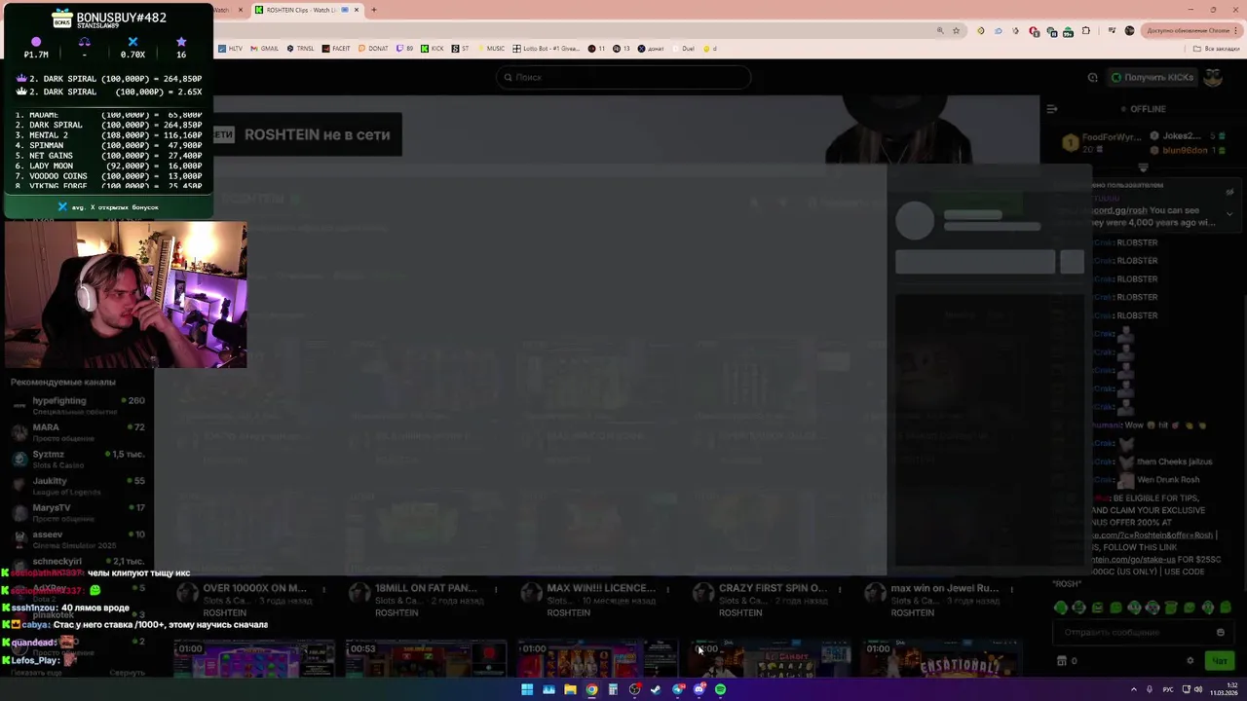Pick the first quick emote in chat
Image resolution: width=1247 pixels, height=701 pixels.
(x=1061, y=608)
